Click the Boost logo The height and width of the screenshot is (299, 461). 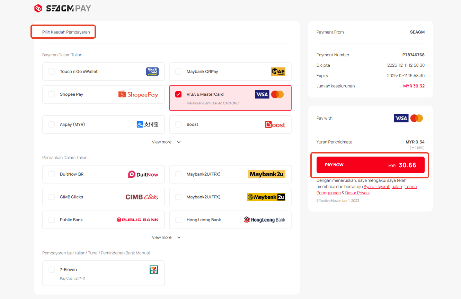(x=275, y=124)
